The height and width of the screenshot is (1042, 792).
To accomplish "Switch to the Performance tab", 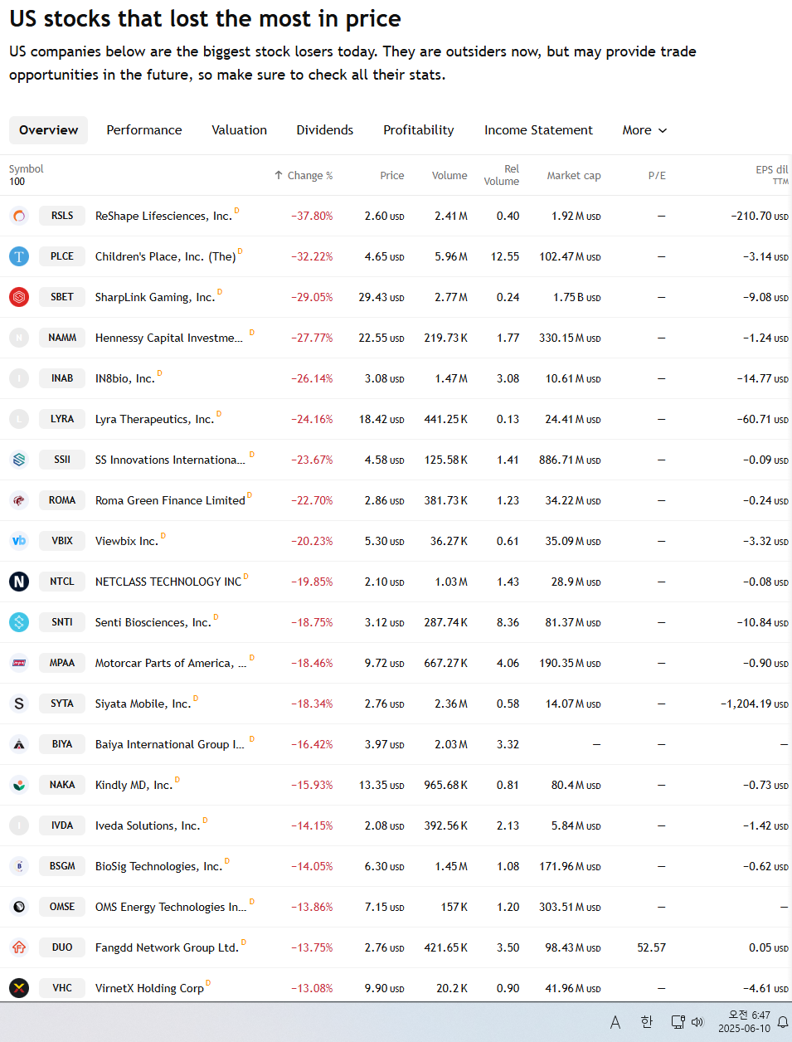I will tap(144, 130).
